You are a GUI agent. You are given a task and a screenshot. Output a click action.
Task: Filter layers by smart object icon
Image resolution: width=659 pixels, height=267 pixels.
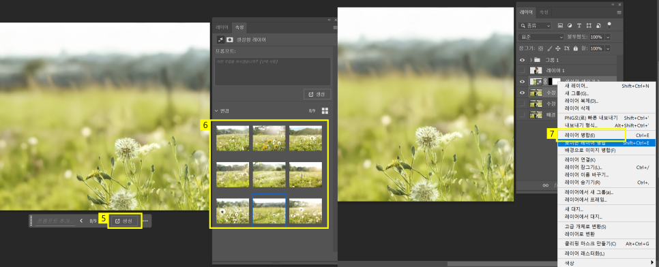point(598,26)
